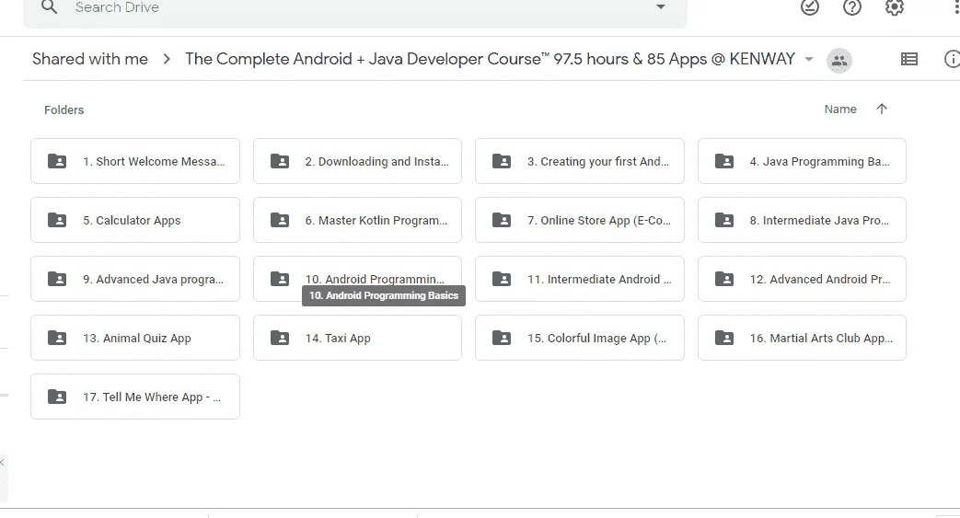Select folder 14. Taxi App

coord(357,338)
